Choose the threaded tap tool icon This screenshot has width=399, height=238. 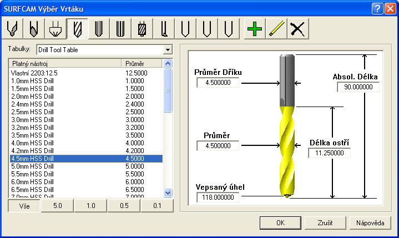pos(99,29)
